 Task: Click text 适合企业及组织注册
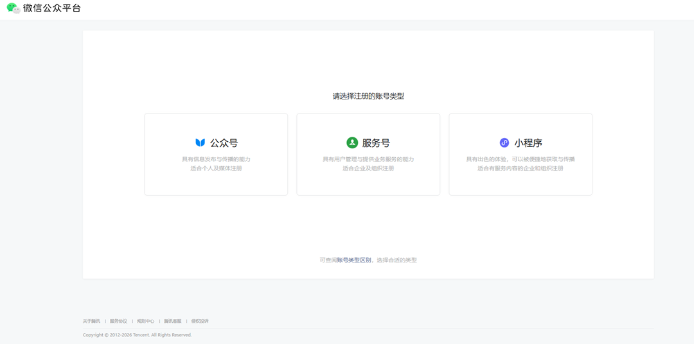(x=368, y=168)
